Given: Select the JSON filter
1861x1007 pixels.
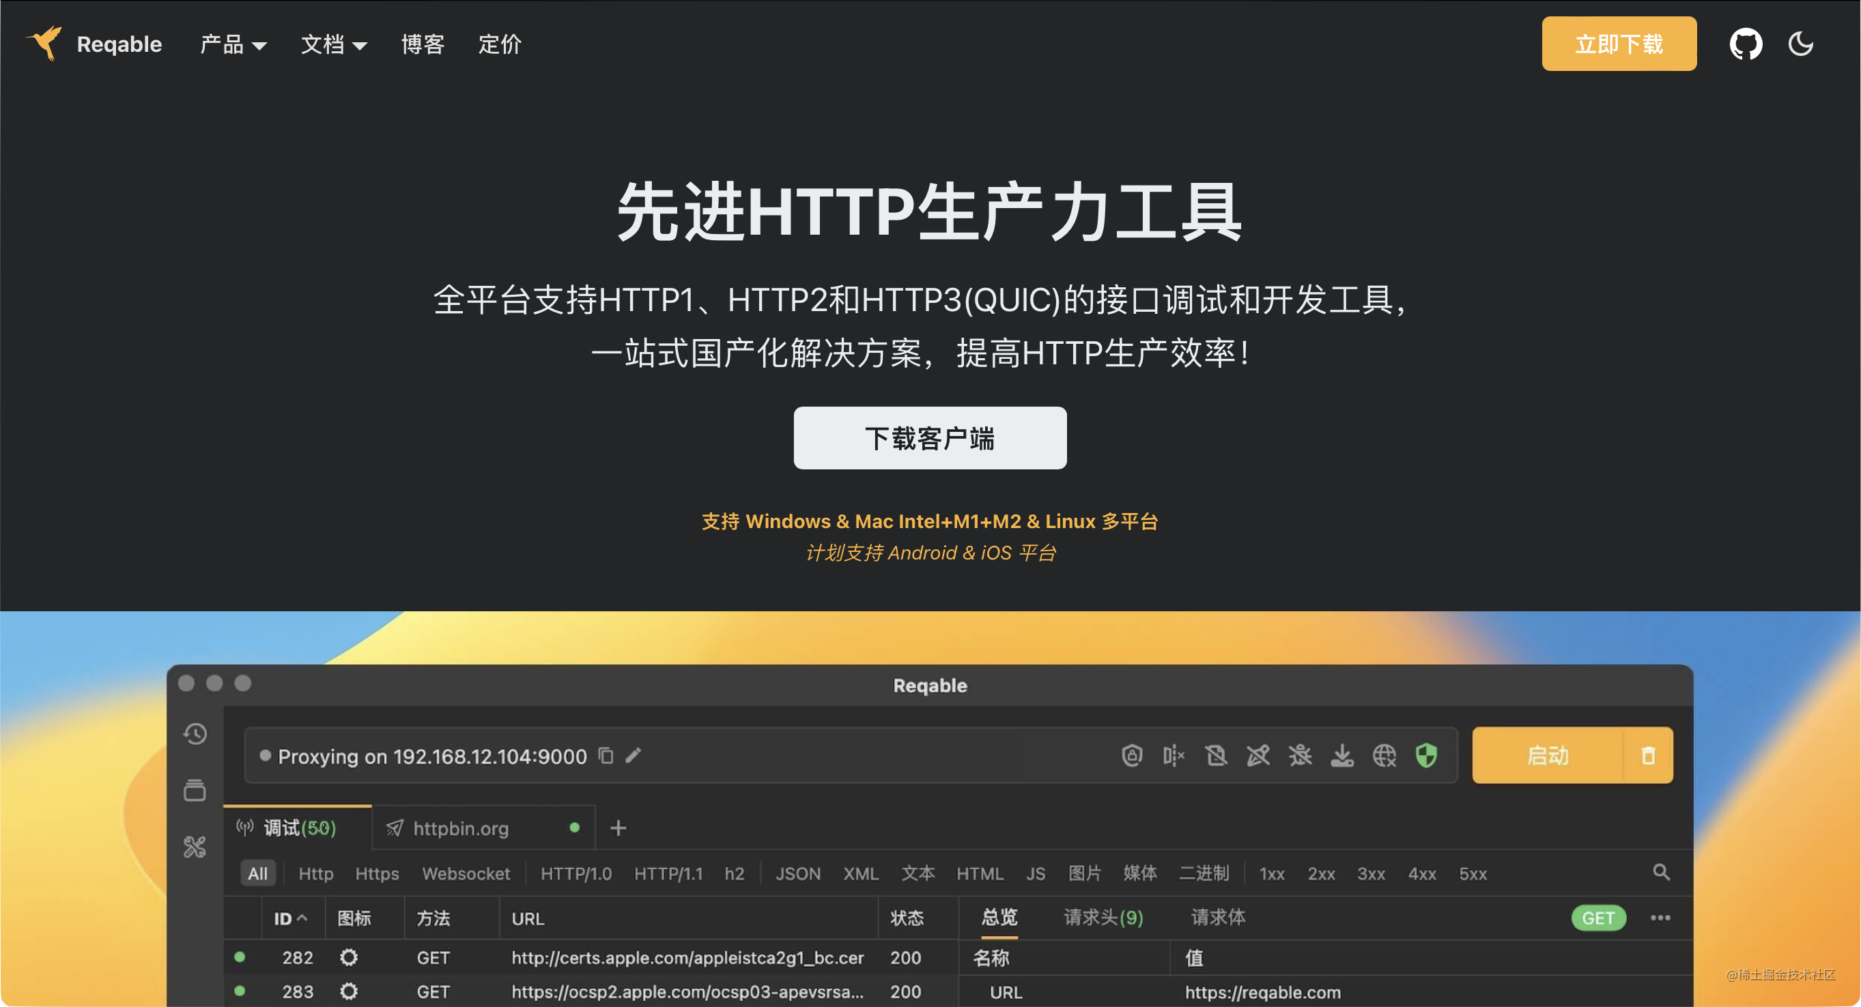Looking at the screenshot, I should (x=797, y=873).
